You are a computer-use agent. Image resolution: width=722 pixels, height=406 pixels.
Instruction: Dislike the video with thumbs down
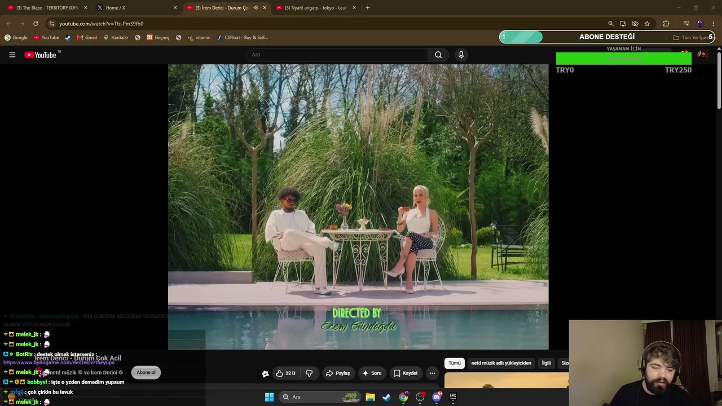[x=309, y=373]
